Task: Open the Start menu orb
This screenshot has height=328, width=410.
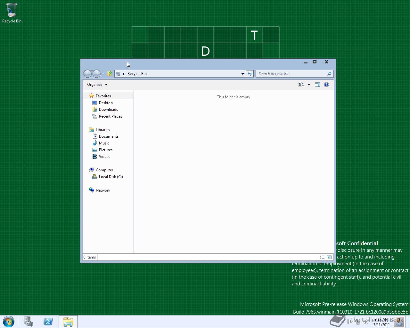Action: point(9,322)
